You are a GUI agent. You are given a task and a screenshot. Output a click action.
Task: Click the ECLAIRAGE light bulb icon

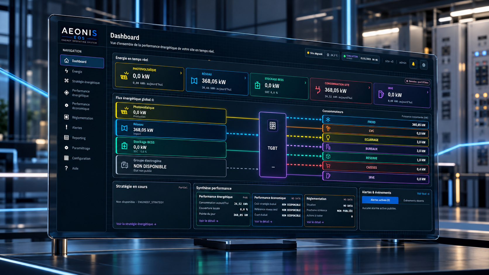click(x=328, y=137)
